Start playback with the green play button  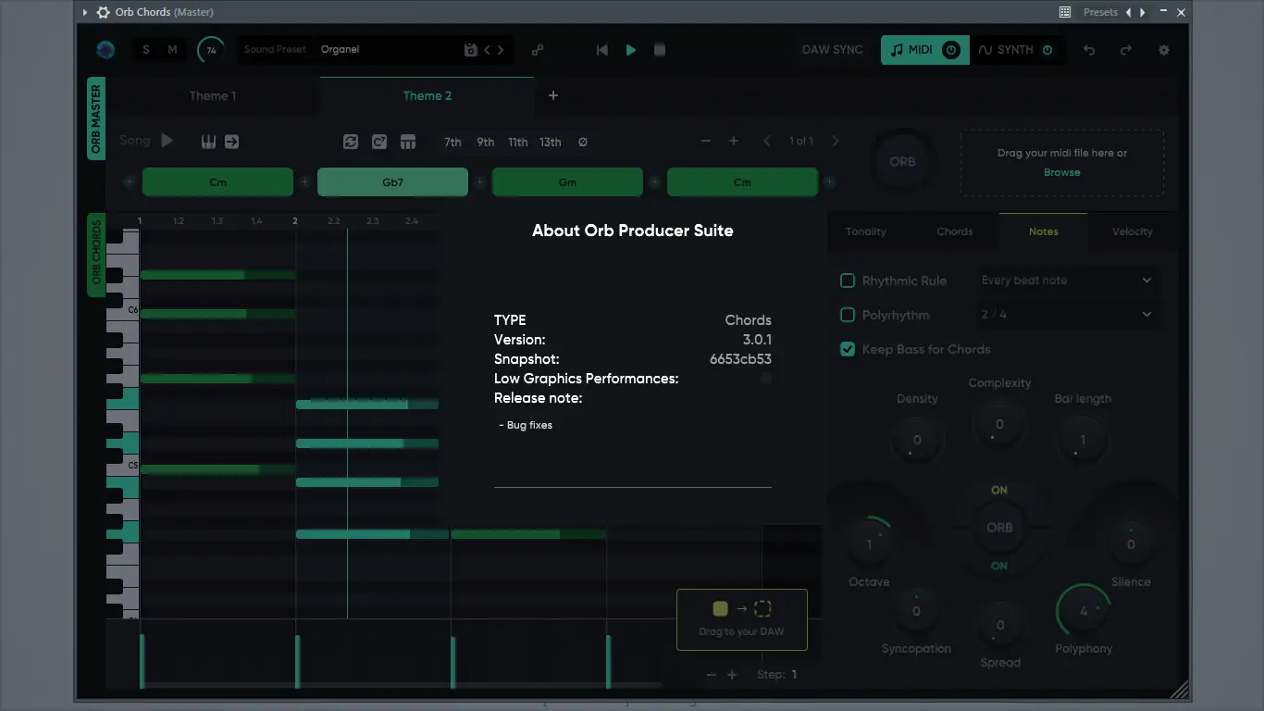(x=631, y=50)
